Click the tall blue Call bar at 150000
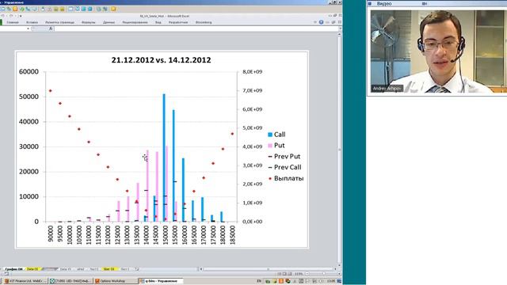Screen dimensions: 507x285 [164, 158]
